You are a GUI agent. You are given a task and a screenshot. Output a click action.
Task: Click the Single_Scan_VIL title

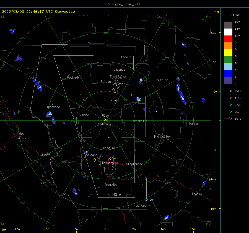coord(124,4)
